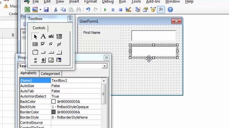Switch to the Categorized properties tab
The image size is (229, 128).
coord(50,74)
